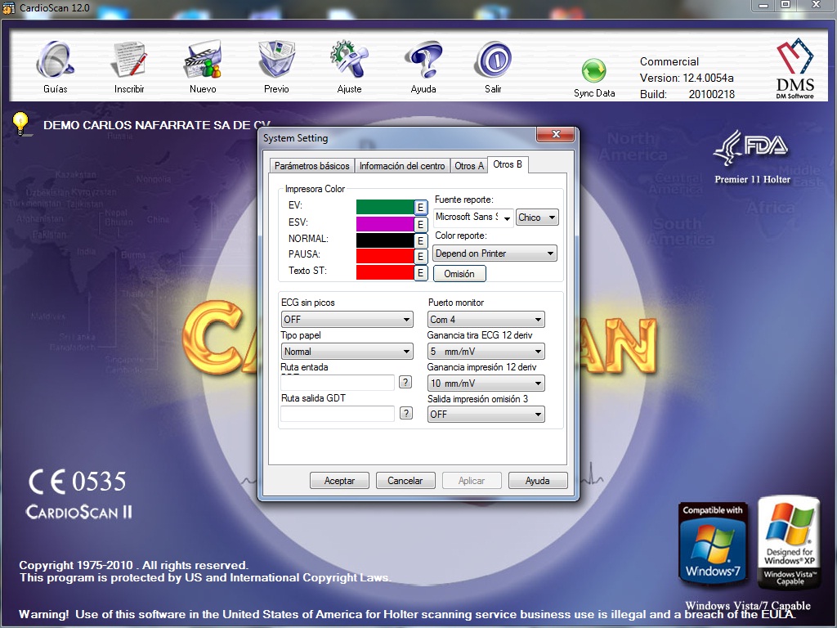Open the Tipo papel dropdown
This screenshot has height=628, width=837.
tap(347, 352)
